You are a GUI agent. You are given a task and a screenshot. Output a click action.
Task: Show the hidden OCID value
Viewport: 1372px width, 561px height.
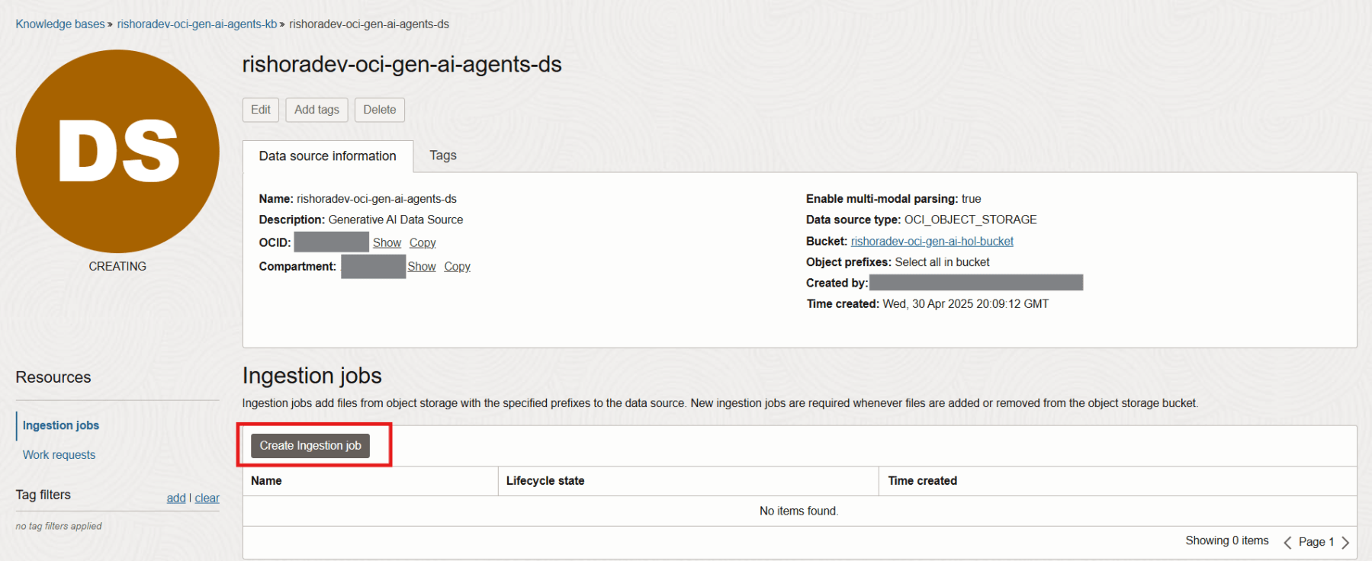tap(387, 242)
